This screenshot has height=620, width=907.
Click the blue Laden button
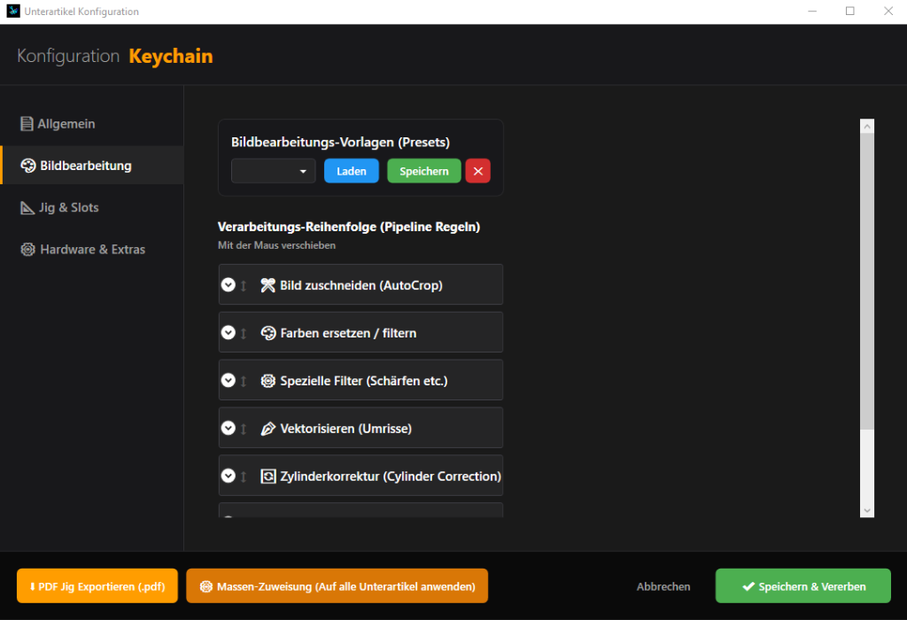(351, 171)
